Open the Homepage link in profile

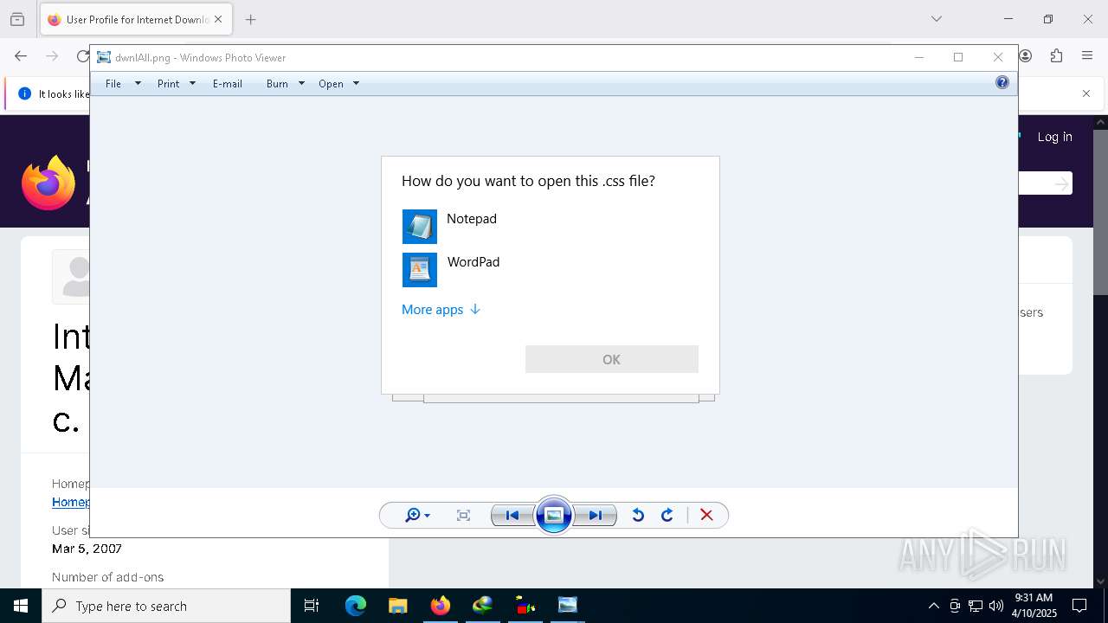70,502
